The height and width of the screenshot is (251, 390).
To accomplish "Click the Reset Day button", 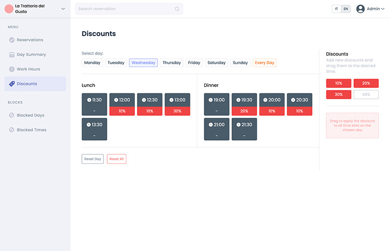I will [93, 159].
